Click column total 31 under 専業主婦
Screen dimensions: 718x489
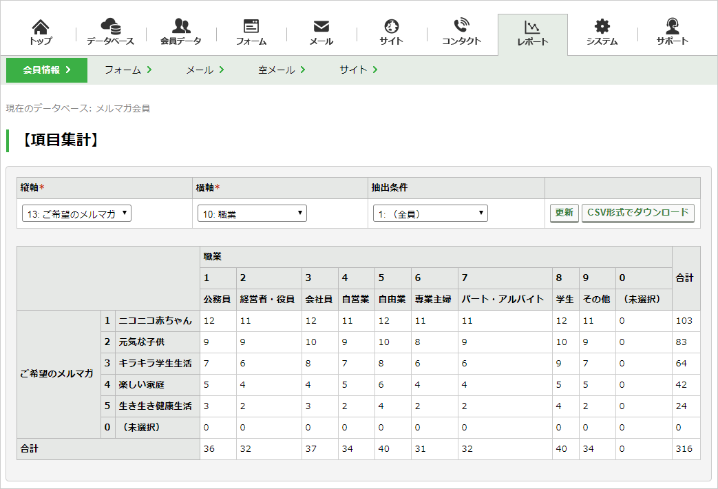click(x=434, y=449)
